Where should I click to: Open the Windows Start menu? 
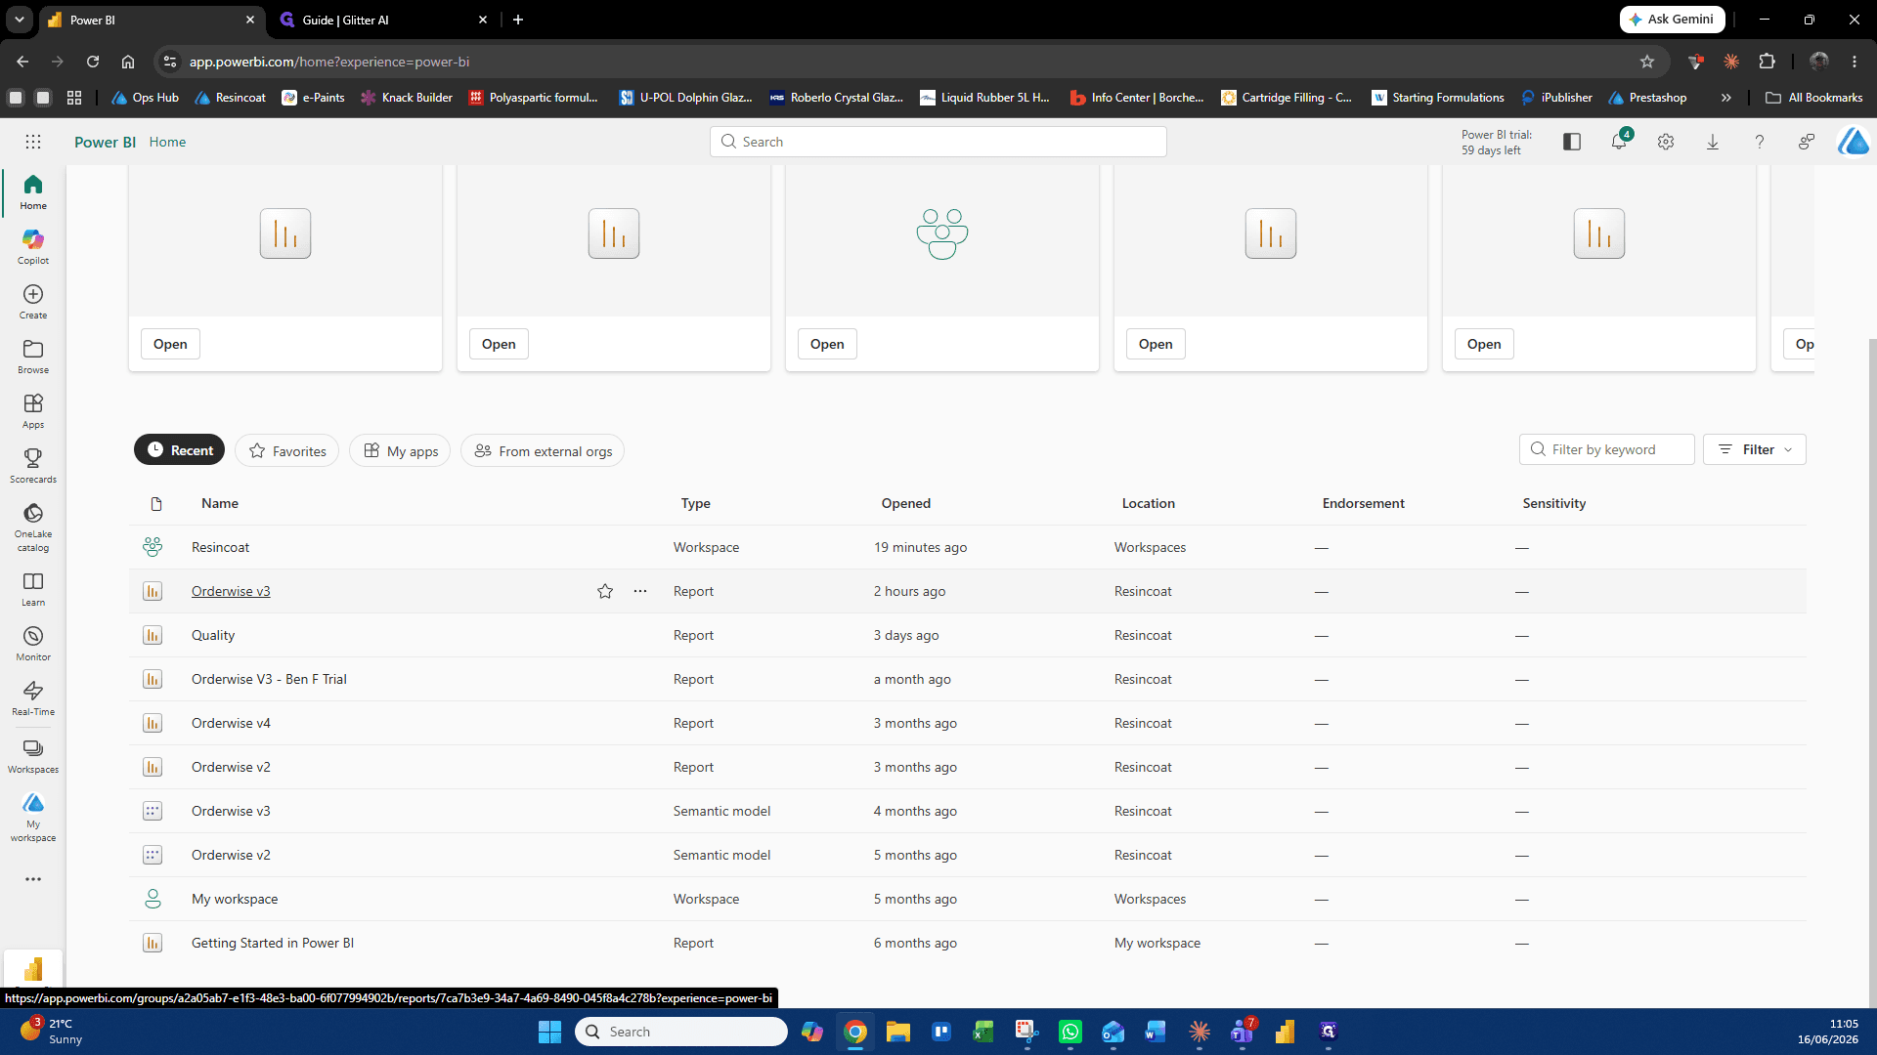(x=550, y=1032)
